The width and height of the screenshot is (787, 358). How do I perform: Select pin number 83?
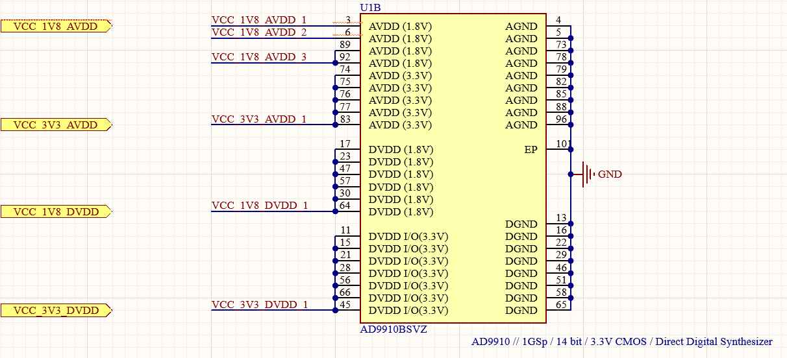(345, 119)
